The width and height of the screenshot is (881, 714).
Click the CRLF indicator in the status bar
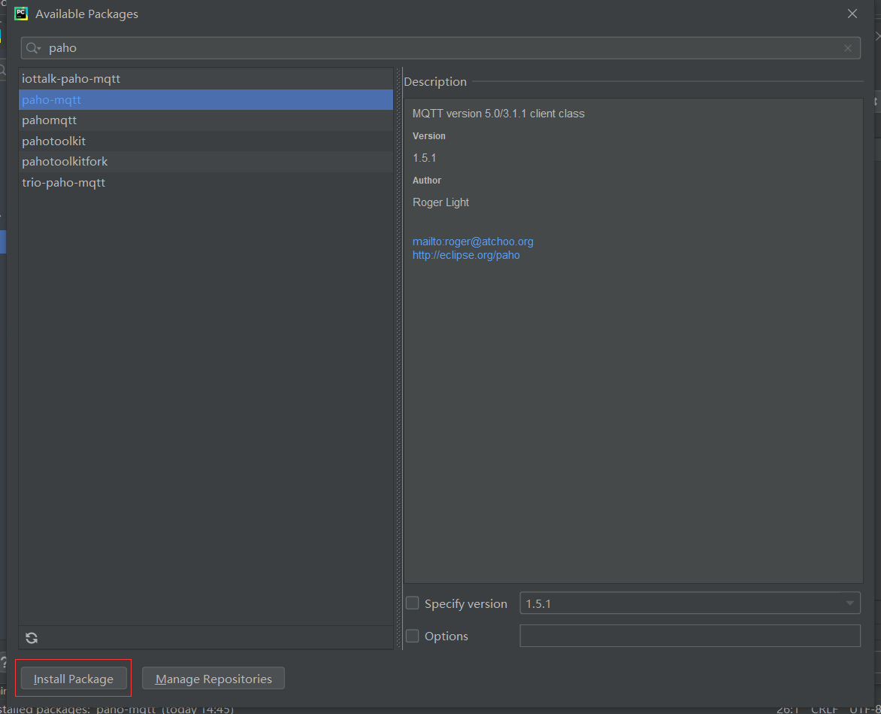point(825,709)
